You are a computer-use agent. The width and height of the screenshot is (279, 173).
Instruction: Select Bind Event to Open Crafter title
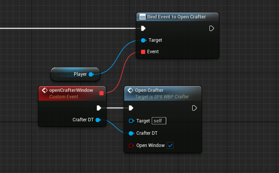[176, 17]
